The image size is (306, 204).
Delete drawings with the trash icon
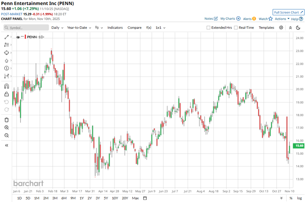point(7,120)
